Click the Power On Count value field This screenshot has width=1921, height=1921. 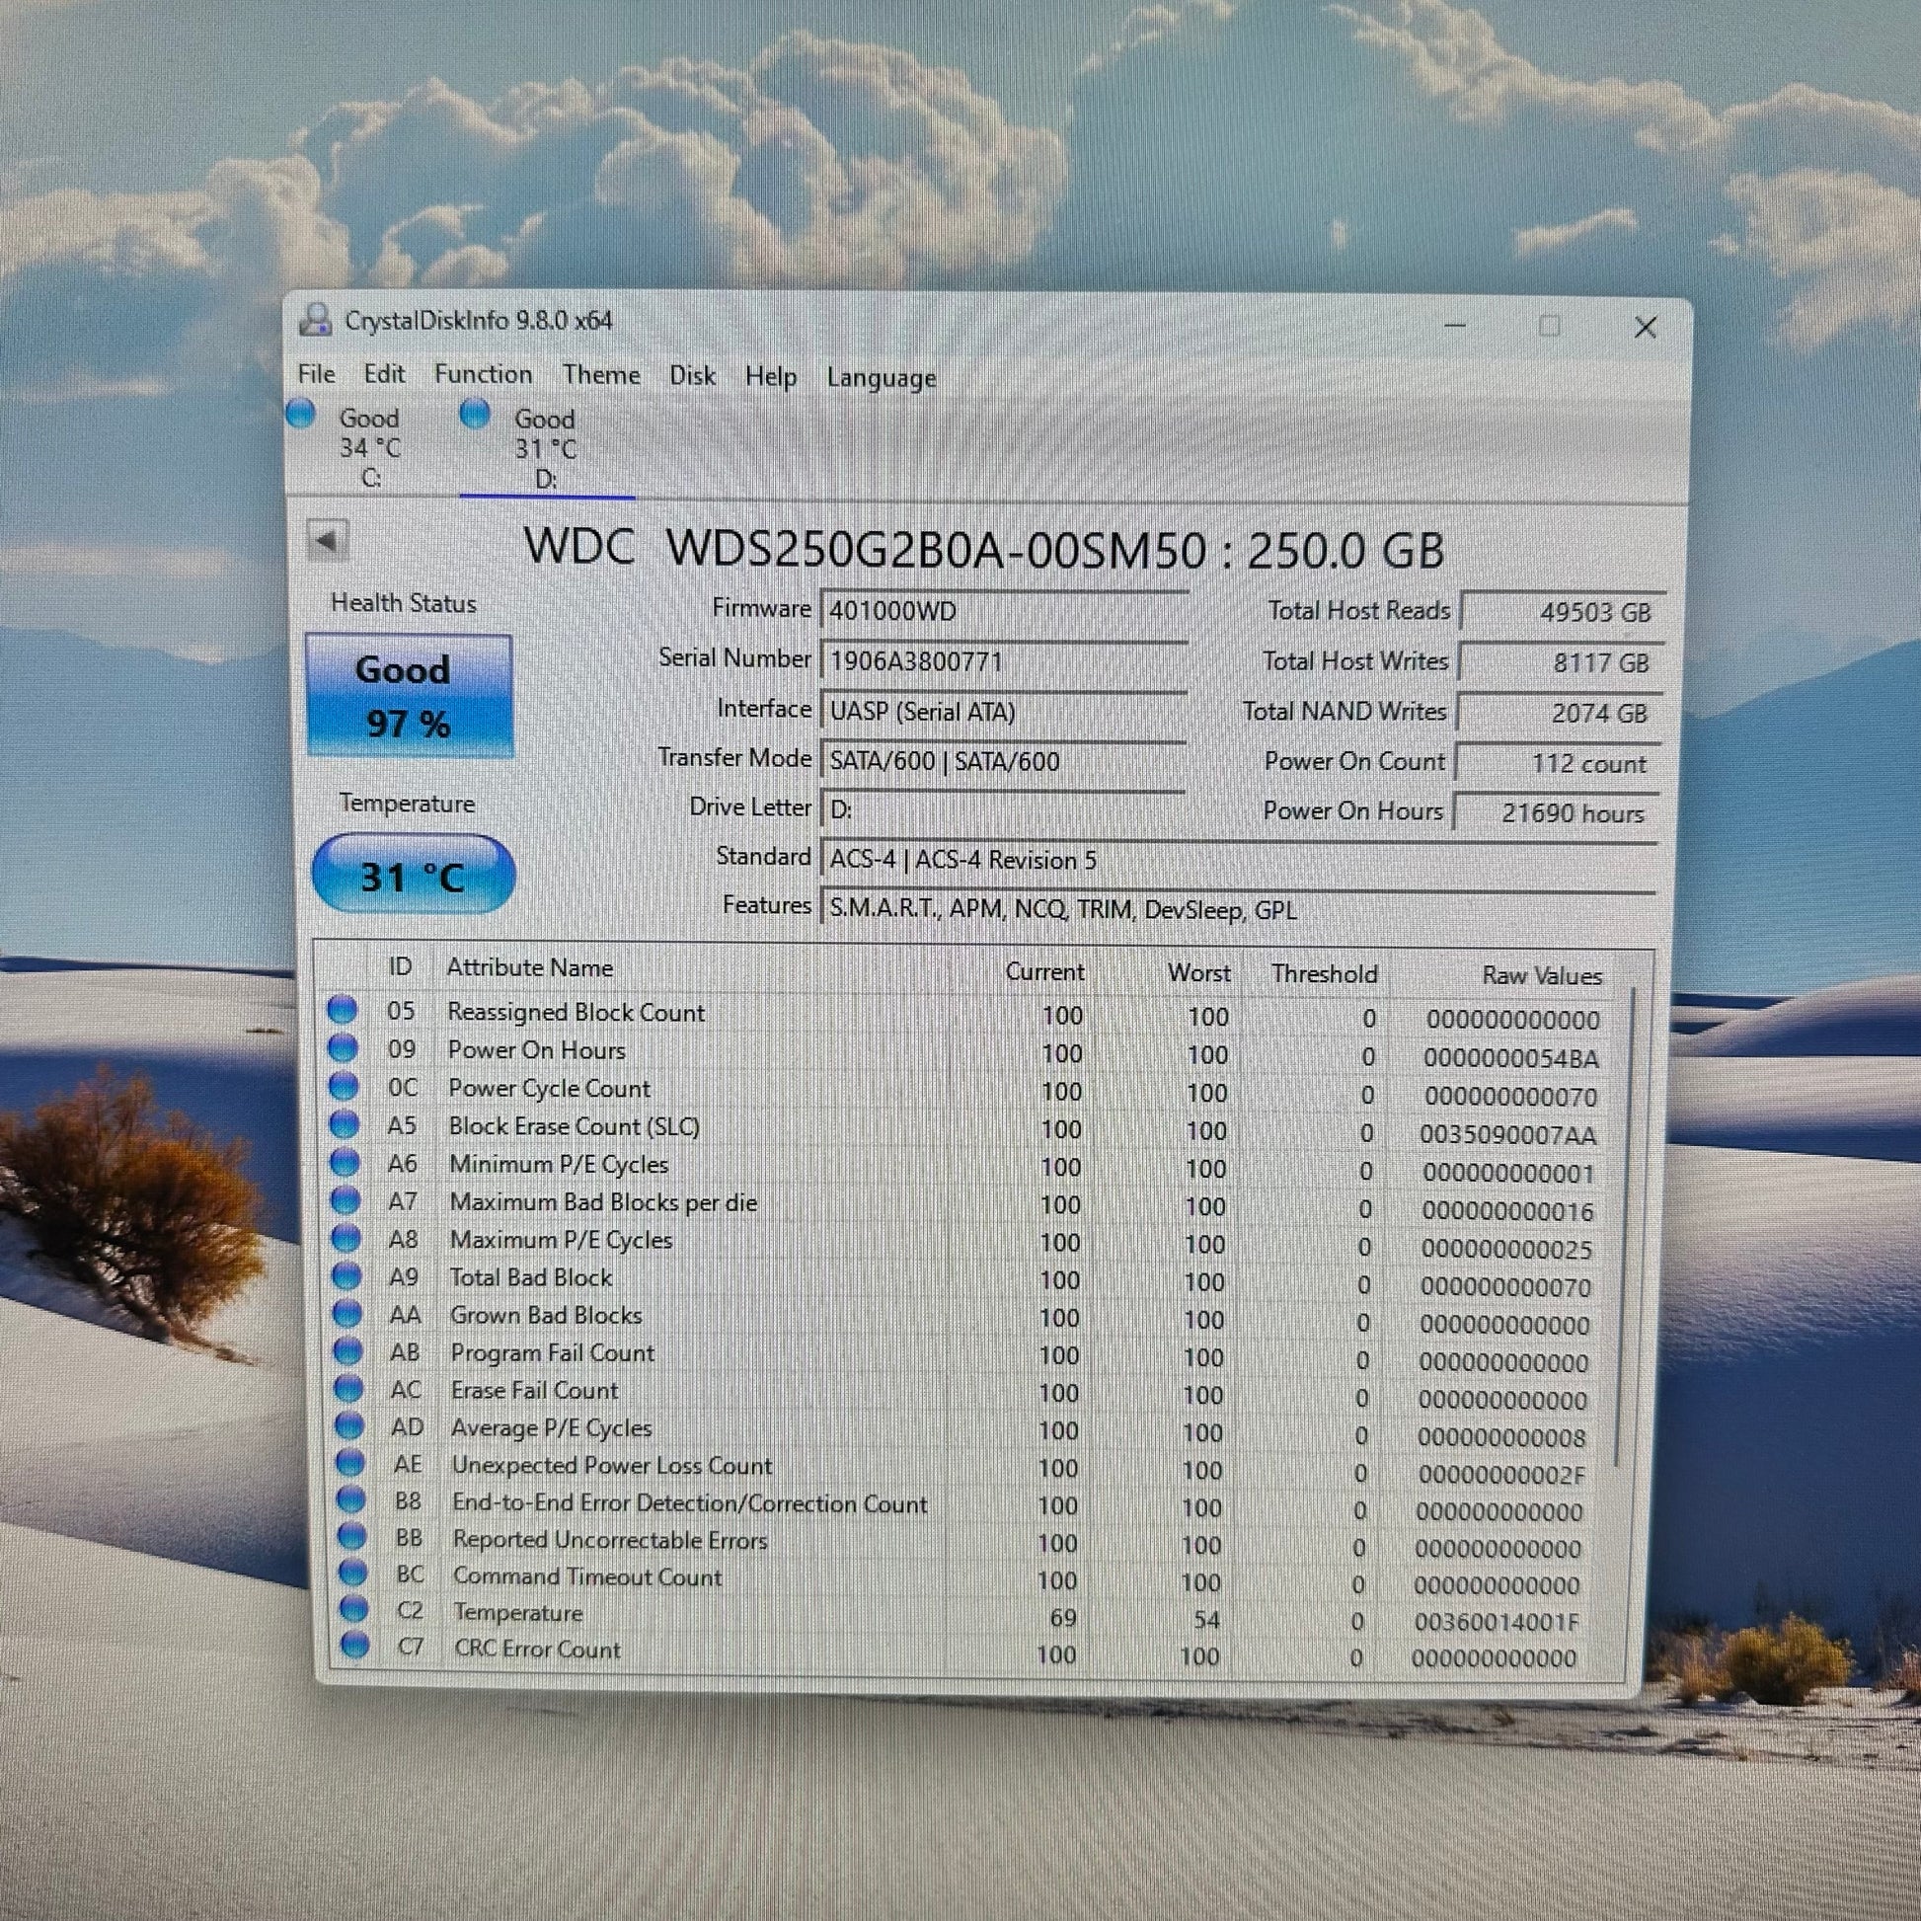coord(1558,763)
